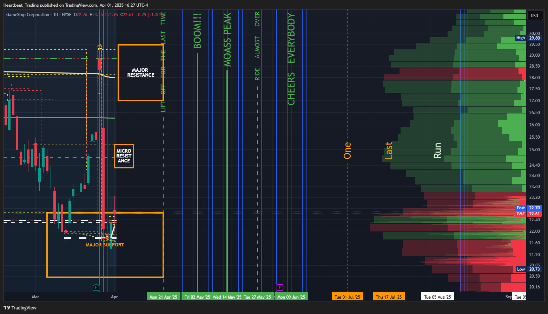
Task: Select the High 29.80 price label
Action: (x=528, y=38)
